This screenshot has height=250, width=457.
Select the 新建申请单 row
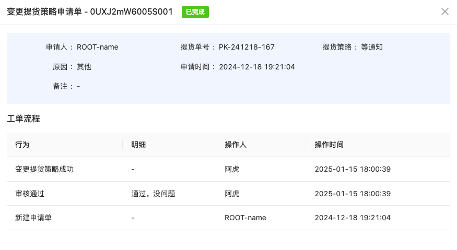(x=33, y=218)
